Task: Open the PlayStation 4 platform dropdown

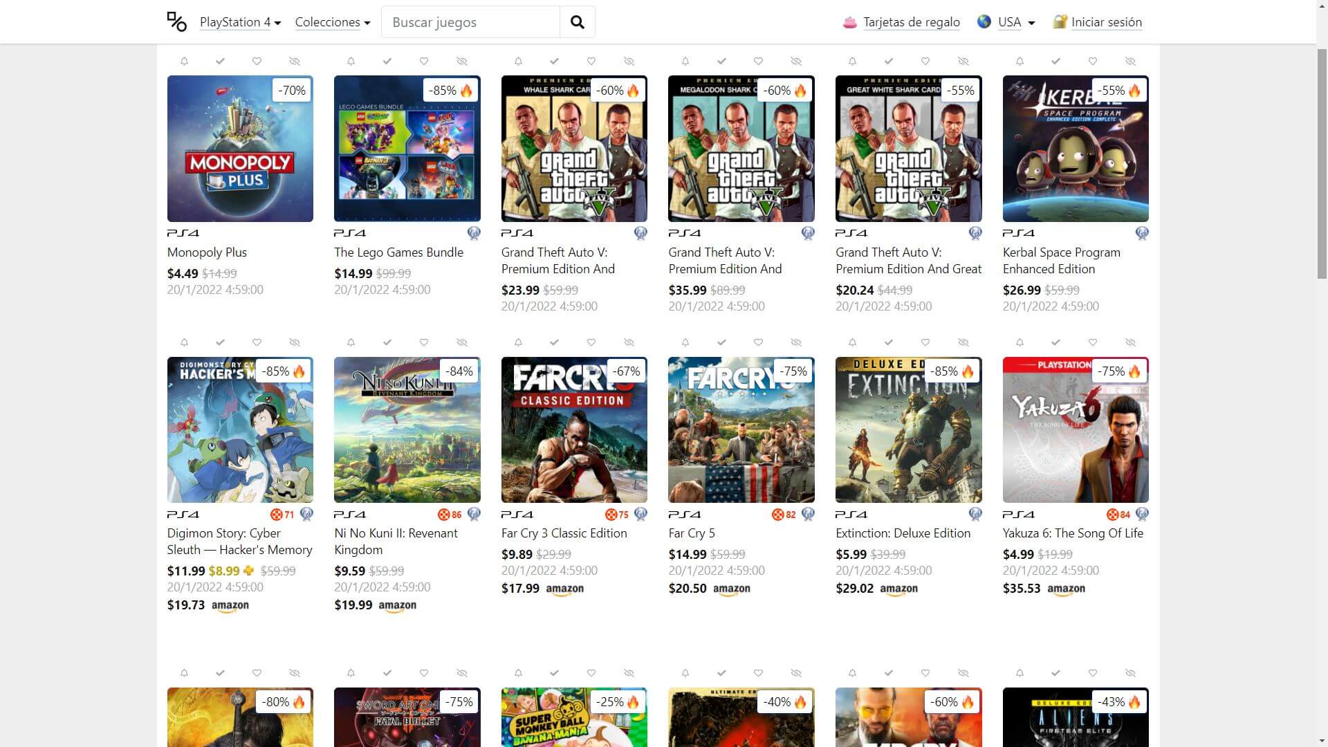Action: click(240, 22)
